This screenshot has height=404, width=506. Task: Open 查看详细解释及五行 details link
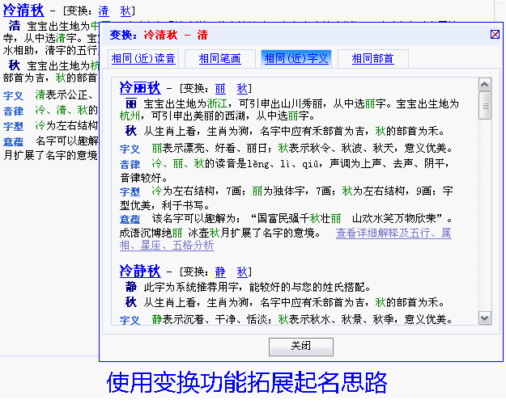(x=393, y=233)
